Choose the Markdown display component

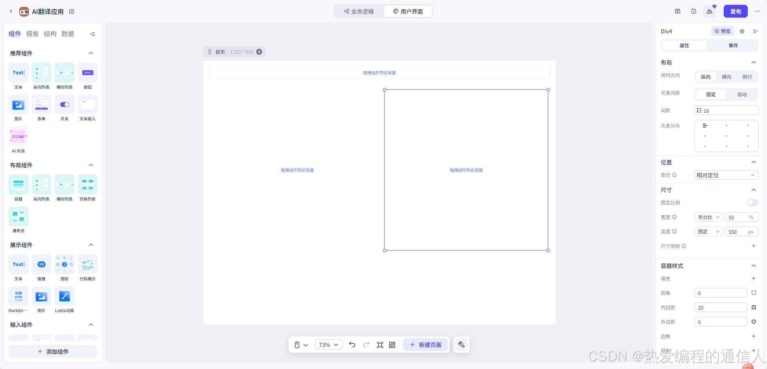[x=18, y=300]
